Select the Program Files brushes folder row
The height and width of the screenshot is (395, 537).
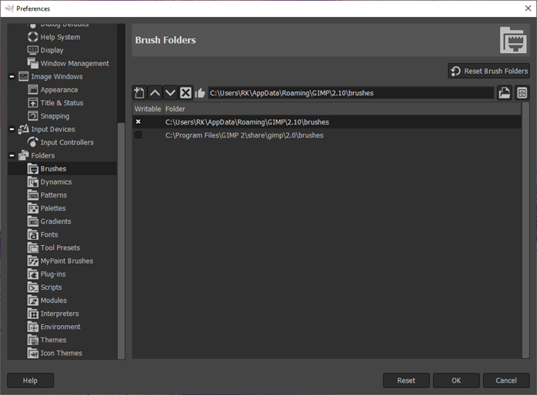[x=327, y=135]
